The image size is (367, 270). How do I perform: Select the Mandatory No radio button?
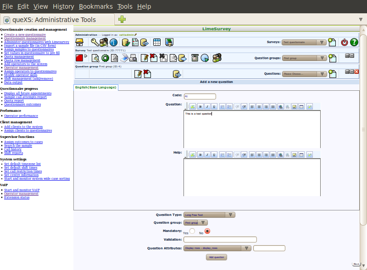click(x=207, y=231)
